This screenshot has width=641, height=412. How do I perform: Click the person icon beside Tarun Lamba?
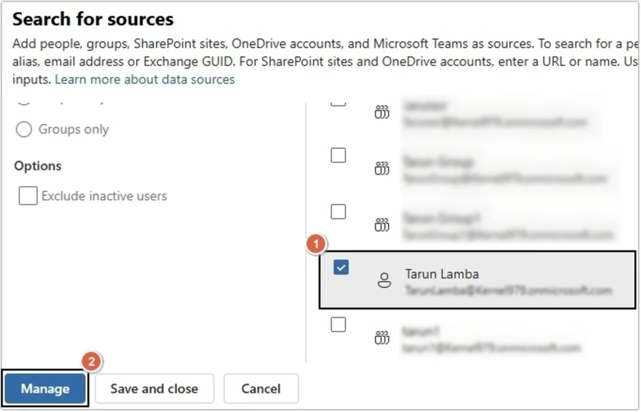pos(384,281)
